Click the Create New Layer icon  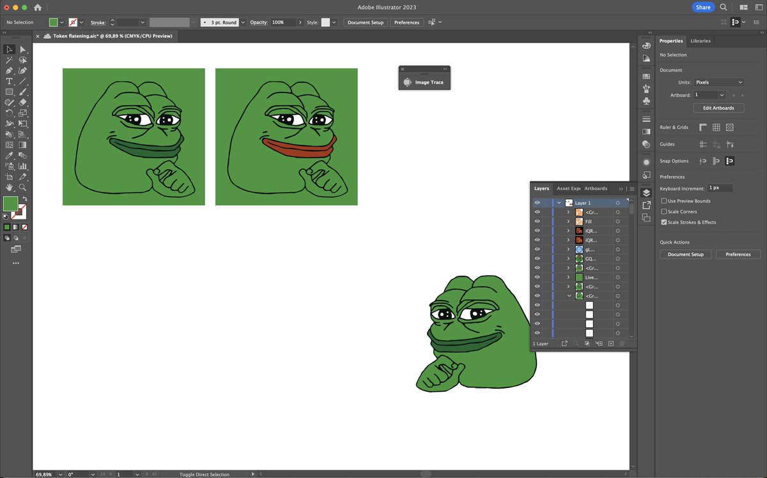tap(610, 343)
